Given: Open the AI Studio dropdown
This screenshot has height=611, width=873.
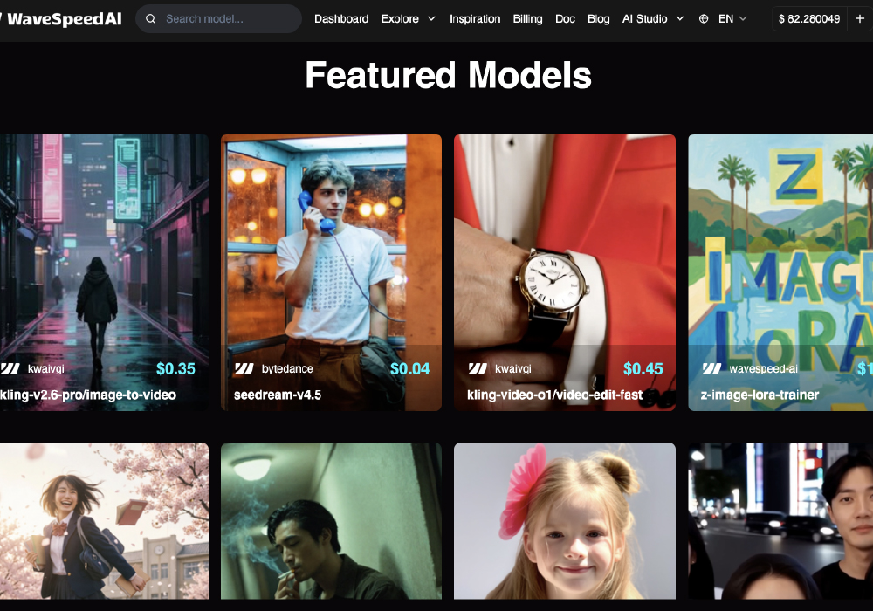Looking at the screenshot, I should [652, 19].
